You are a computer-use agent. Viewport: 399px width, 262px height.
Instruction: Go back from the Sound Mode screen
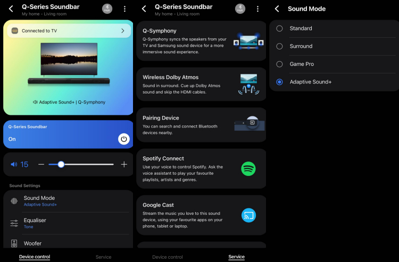tap(277, 9)
